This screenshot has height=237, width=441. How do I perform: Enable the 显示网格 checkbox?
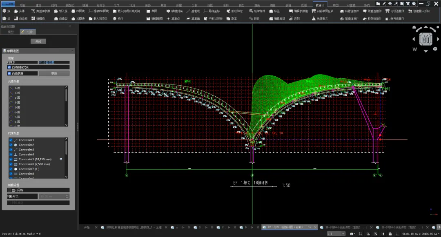point(9,190)
